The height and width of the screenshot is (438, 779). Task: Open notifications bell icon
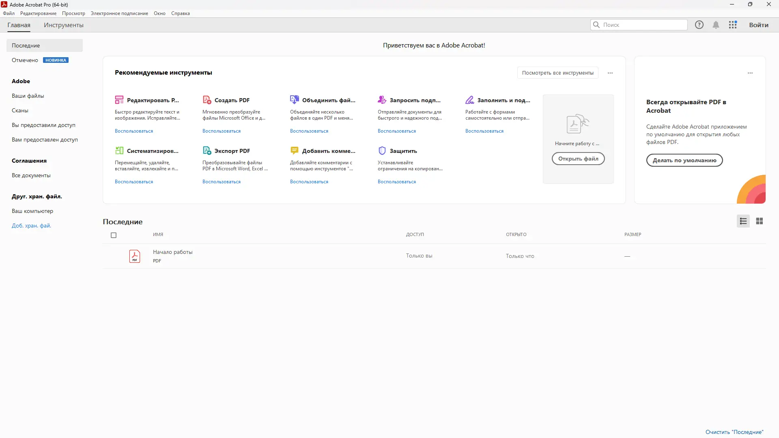(716, 25)
